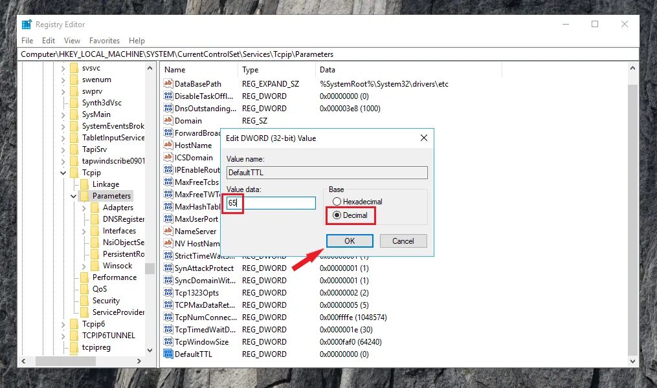Screen dimensions: 657x388
Task: Click the TcpWindowSize DWORD icon
Action: tap(168, 341)
